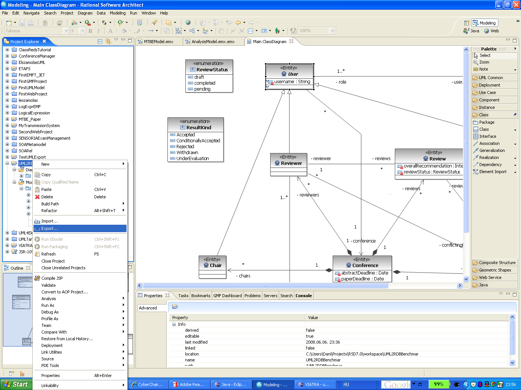Image resolution: width=521 pixels, height=390 pixels.
Task: Open the Modeling menu in menu bar
Action: click(x=118, y=13)
